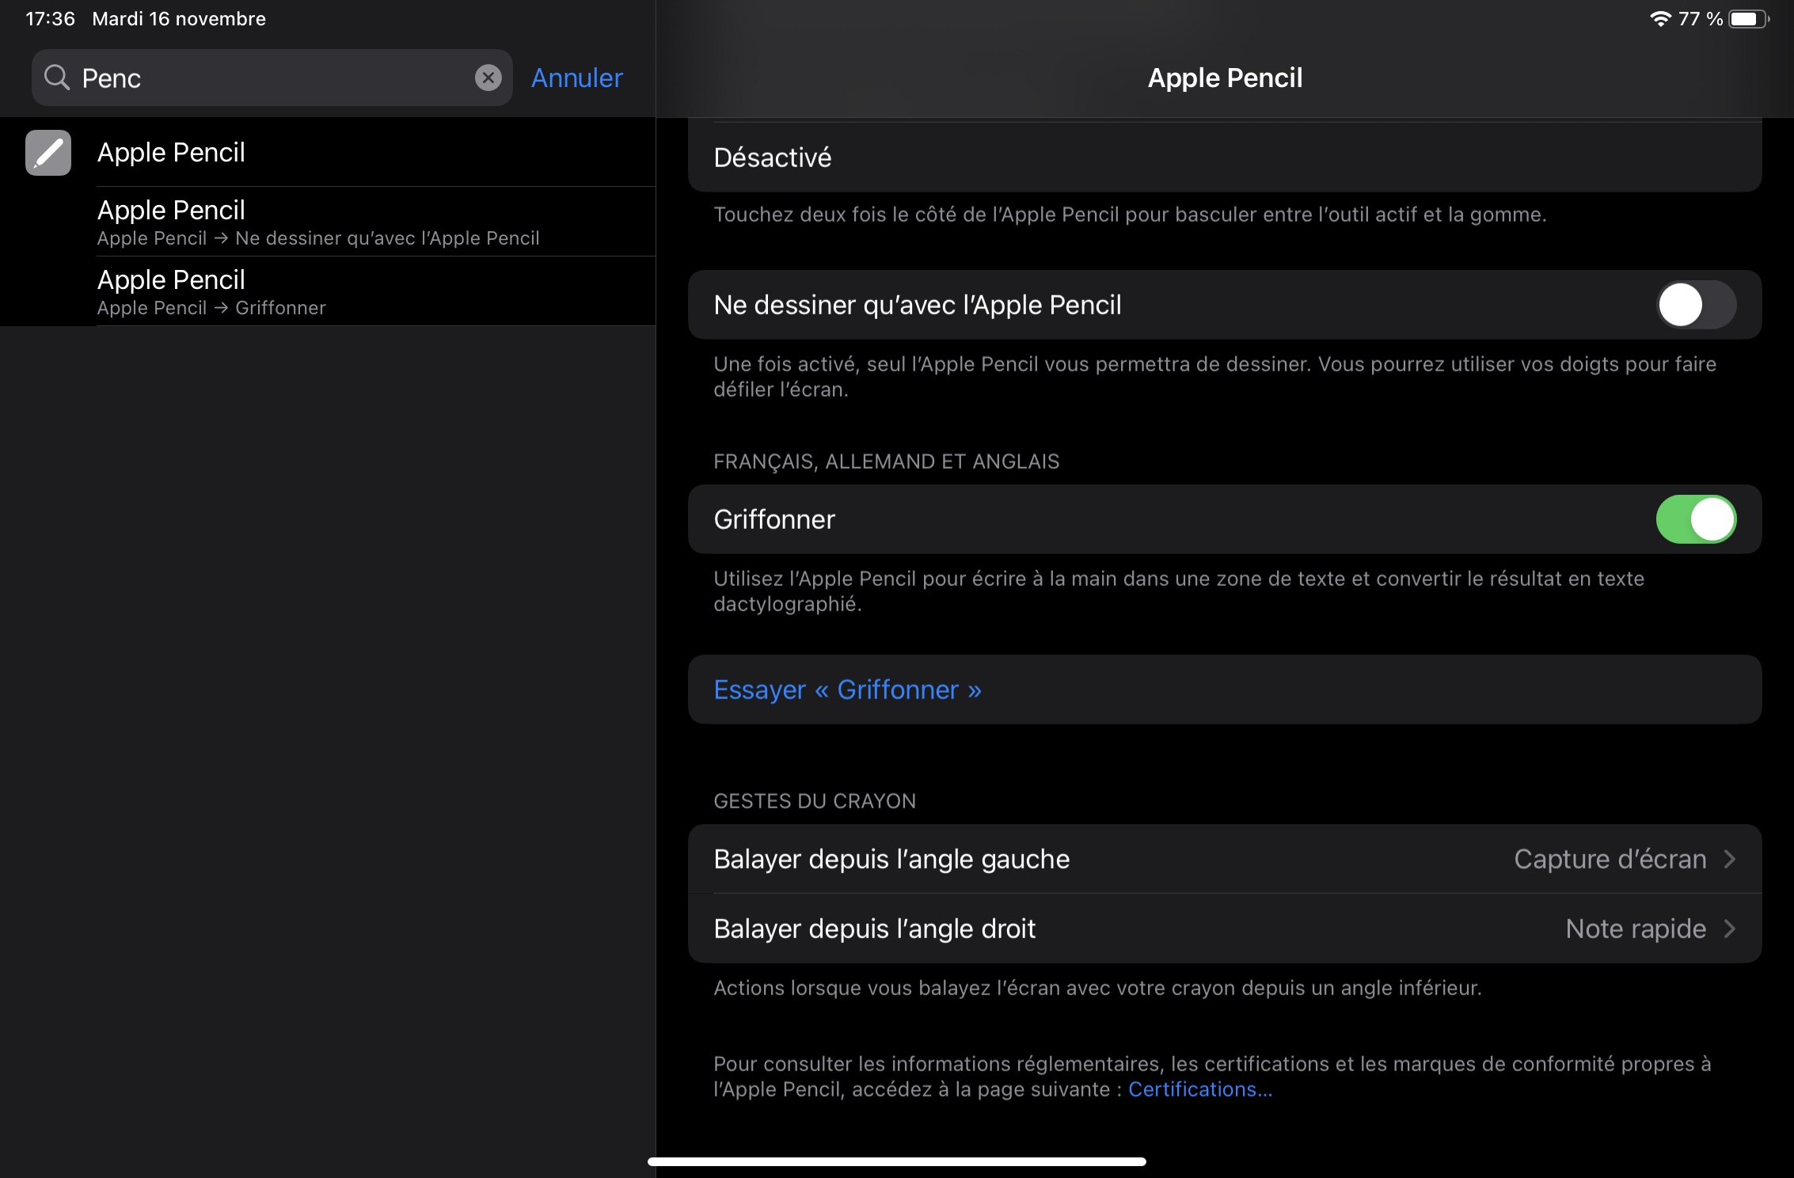Tap the home indicator bar
The image size is (1794, 1178).
tap(896, 1161)
